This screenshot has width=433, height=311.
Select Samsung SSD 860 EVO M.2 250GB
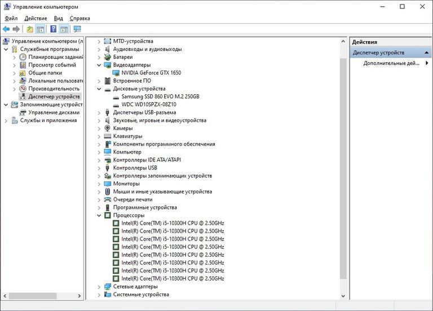click(x=160, y=97)
